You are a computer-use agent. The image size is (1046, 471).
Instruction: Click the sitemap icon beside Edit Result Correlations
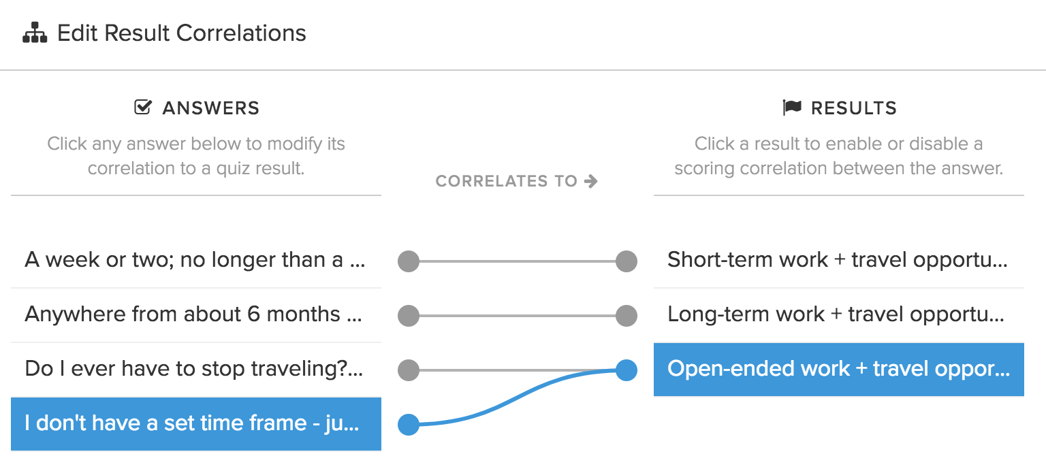click(35, 33)
